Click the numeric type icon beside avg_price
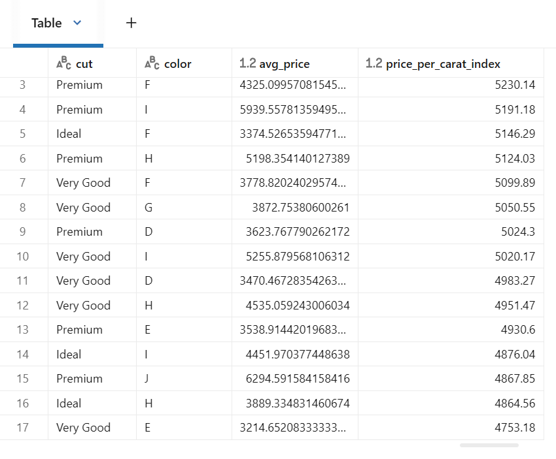 [x=247, y=63]
